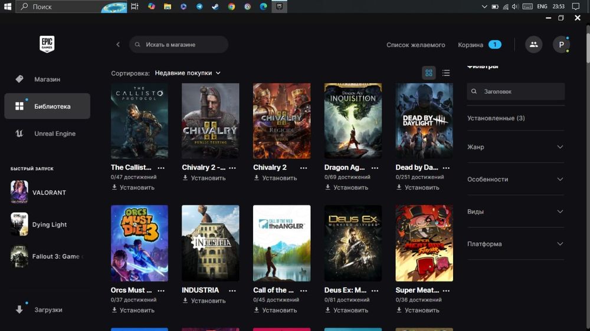
Task: Click the Windows taskbar search box
Action: [71, 6]
